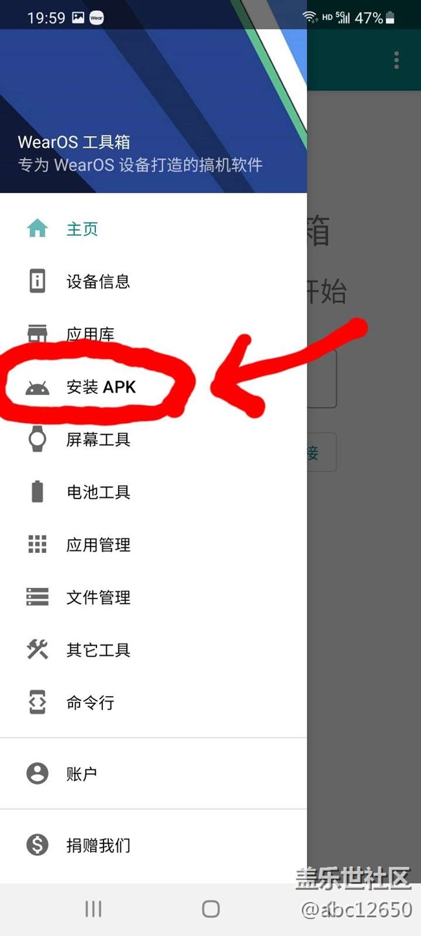This screenshot has height=936, width=421.
Task: Select the 安装 APK menu entry
Action: (x=154, y=387)
